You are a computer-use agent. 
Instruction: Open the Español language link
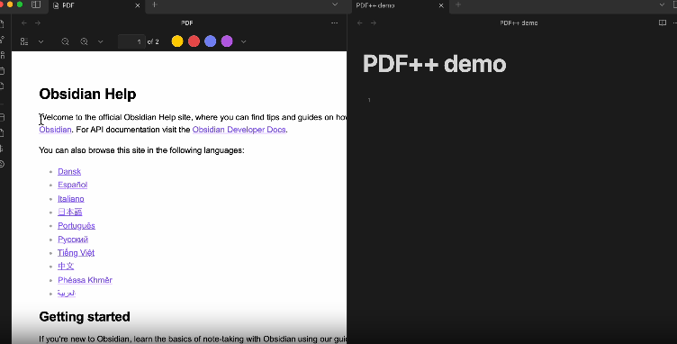[73, 185]
